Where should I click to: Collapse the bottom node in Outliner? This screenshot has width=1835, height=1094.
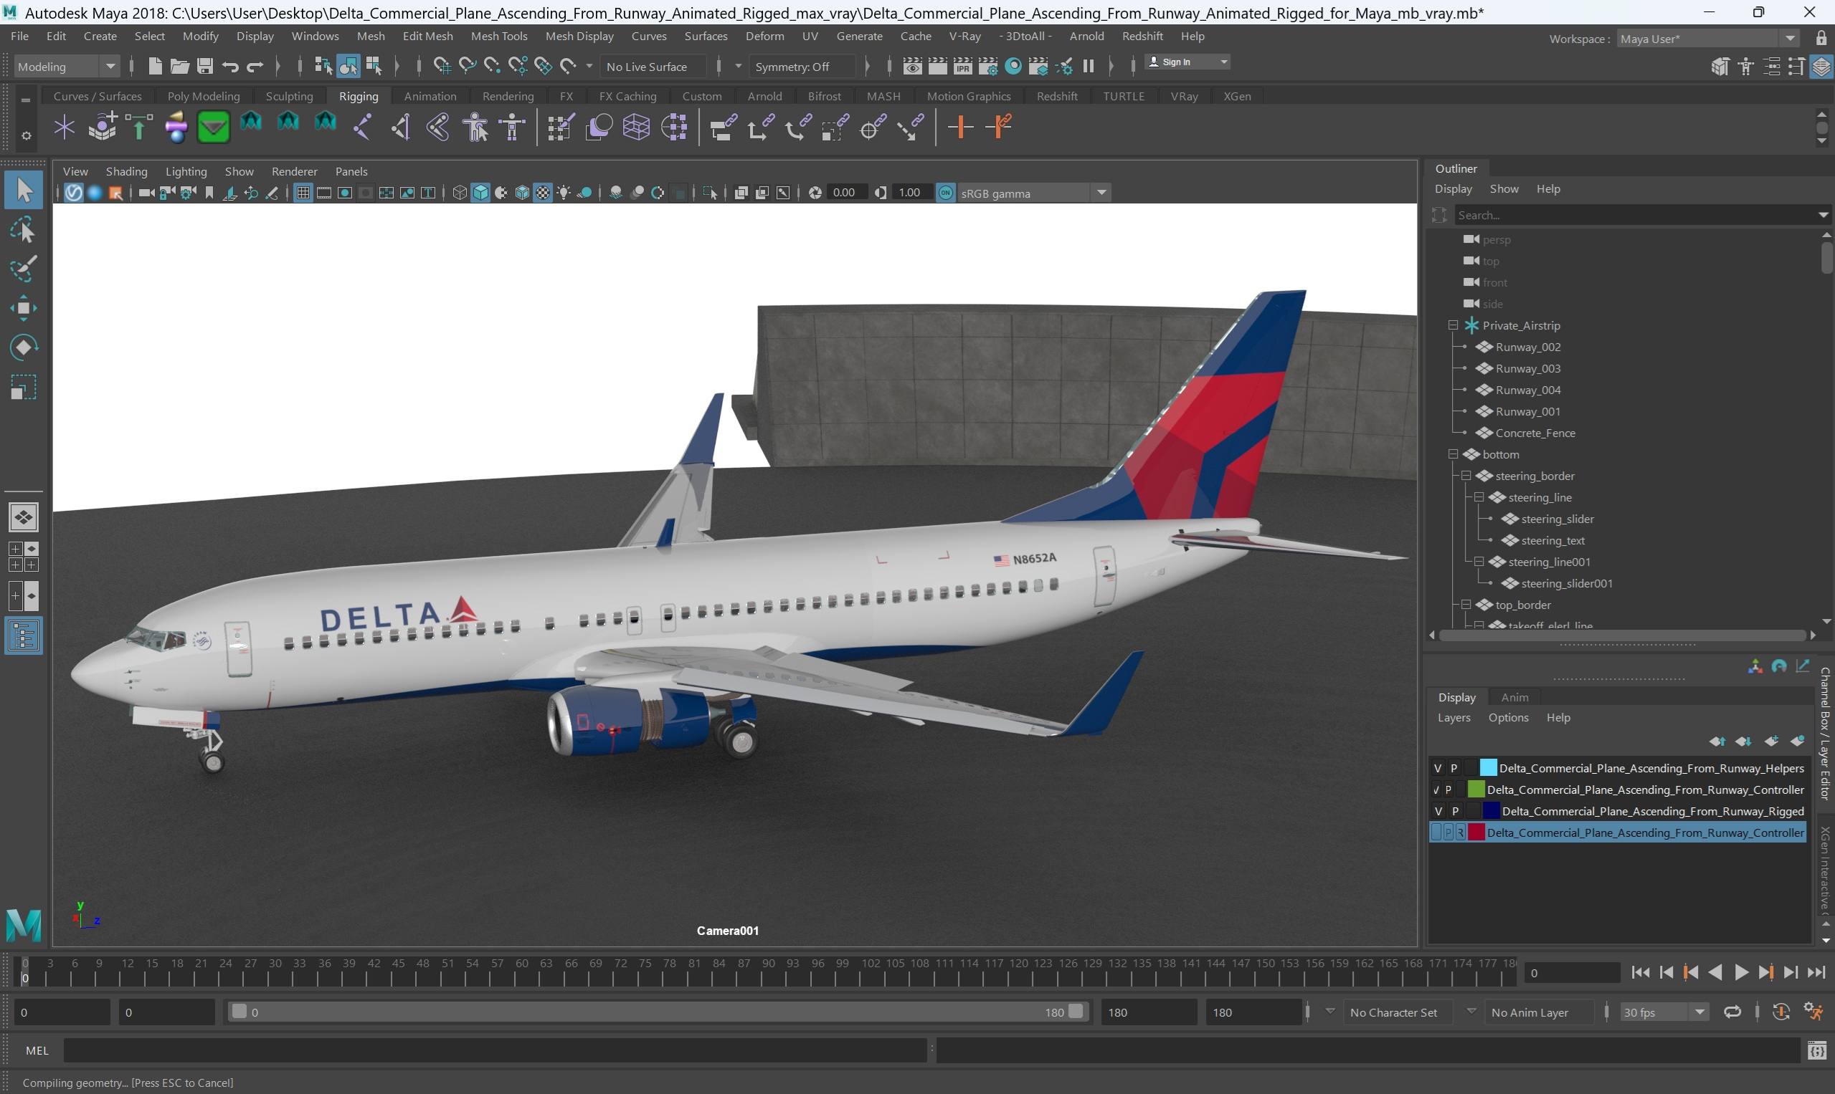[x=1453, y=454]
